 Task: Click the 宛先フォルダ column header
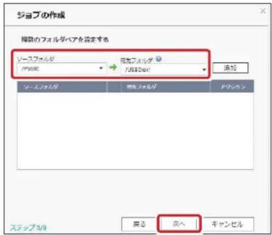click(x=166, y=87)
